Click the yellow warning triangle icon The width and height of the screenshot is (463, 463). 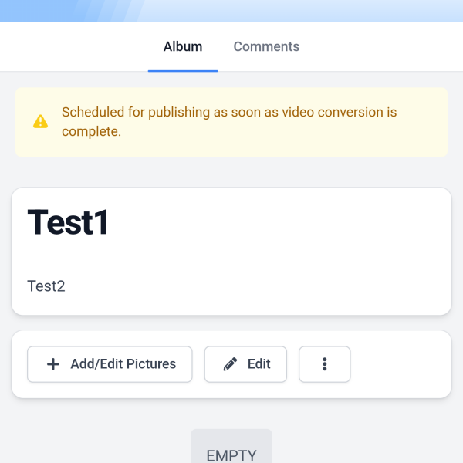click(40, 122)
